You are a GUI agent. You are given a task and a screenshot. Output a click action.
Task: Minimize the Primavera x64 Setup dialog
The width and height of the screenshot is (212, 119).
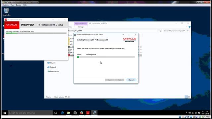[x=123, y=35]
